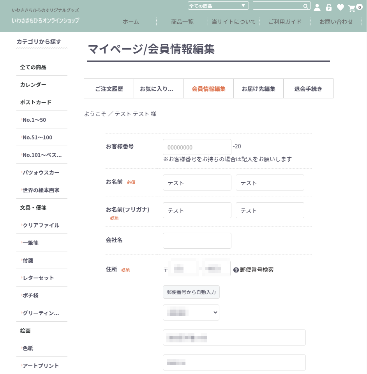Open the ホーム menu item

point(131,22)
